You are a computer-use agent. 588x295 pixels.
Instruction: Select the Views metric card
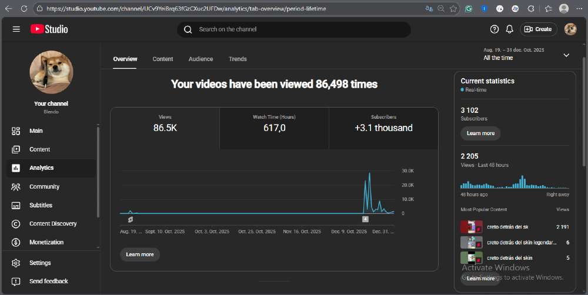tap(165, 123)
